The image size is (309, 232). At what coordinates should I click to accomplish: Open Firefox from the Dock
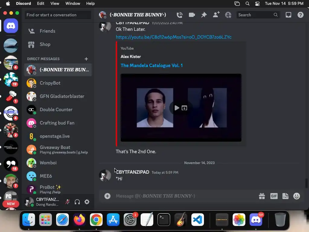pos(79,220)
